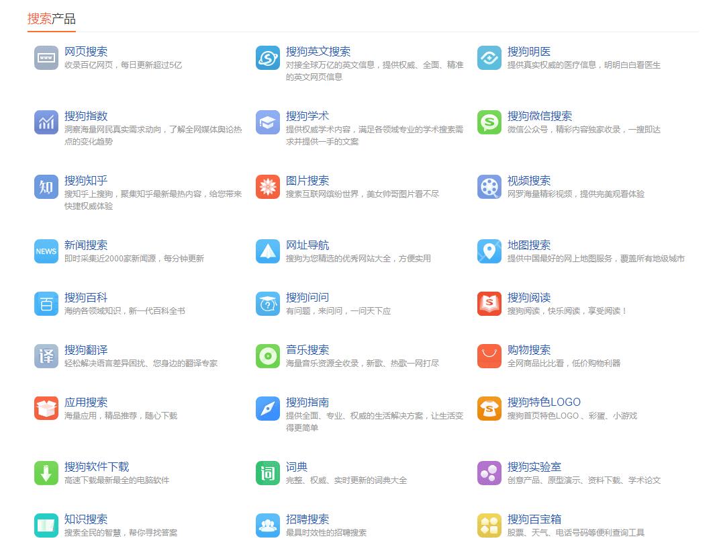Click the 搜狗百科 icon
Image resolution: width=715 pixels, height=549 pixels.
46,304
